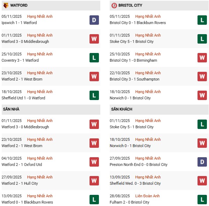Click the 28/08/2025 date of Fulham match
The height and width of the screenshot is (206, 209).
coord(119,196)
